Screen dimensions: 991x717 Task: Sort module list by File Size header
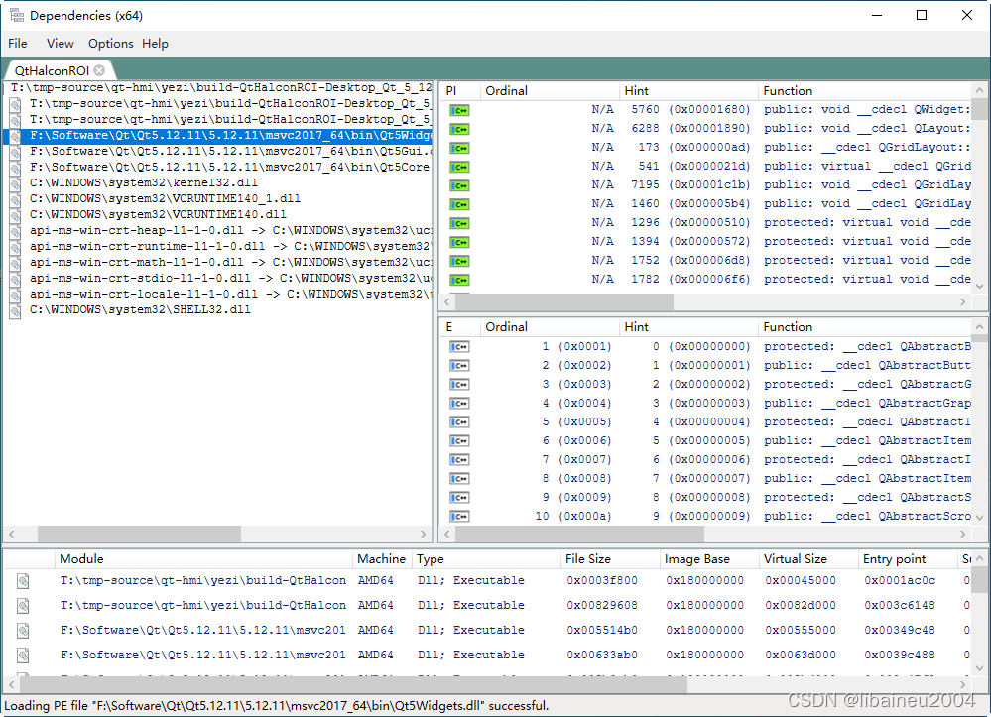pyautogui.click(x=609, y=559)
